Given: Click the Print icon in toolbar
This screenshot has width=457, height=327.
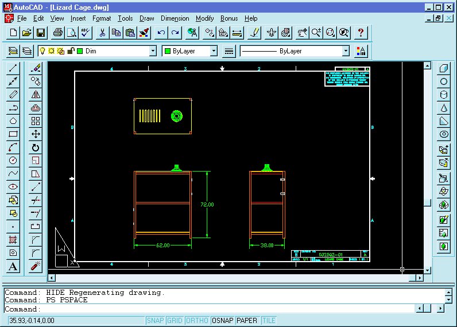Looking at the screenshot, I should (58, 33).
